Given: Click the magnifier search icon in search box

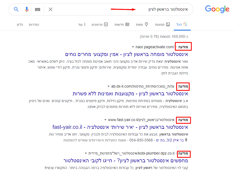Looking at the screenshot, I should 16,9.
